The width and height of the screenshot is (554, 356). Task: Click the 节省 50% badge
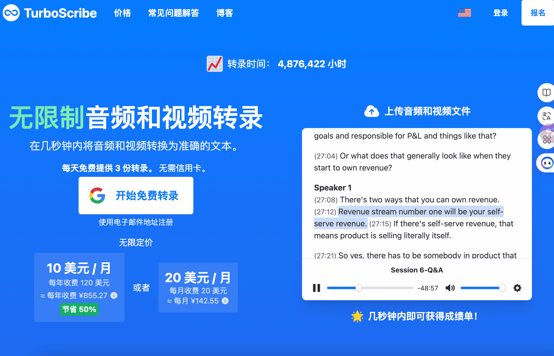[x=79, y=309]
